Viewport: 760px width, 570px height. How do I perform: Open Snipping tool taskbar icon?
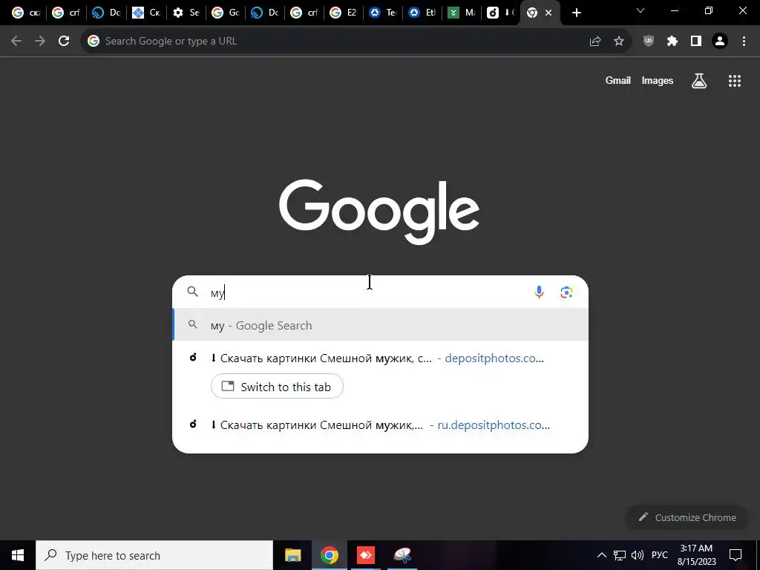pos(402,555)
